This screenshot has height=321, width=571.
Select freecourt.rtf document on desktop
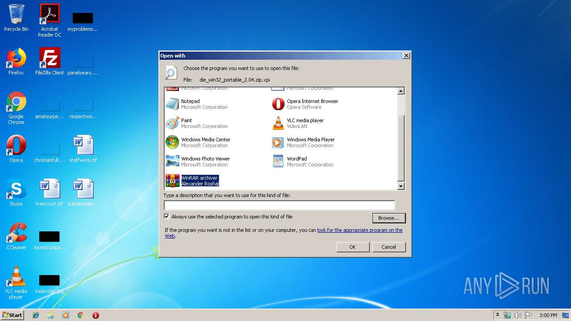(x=50, y=193)
